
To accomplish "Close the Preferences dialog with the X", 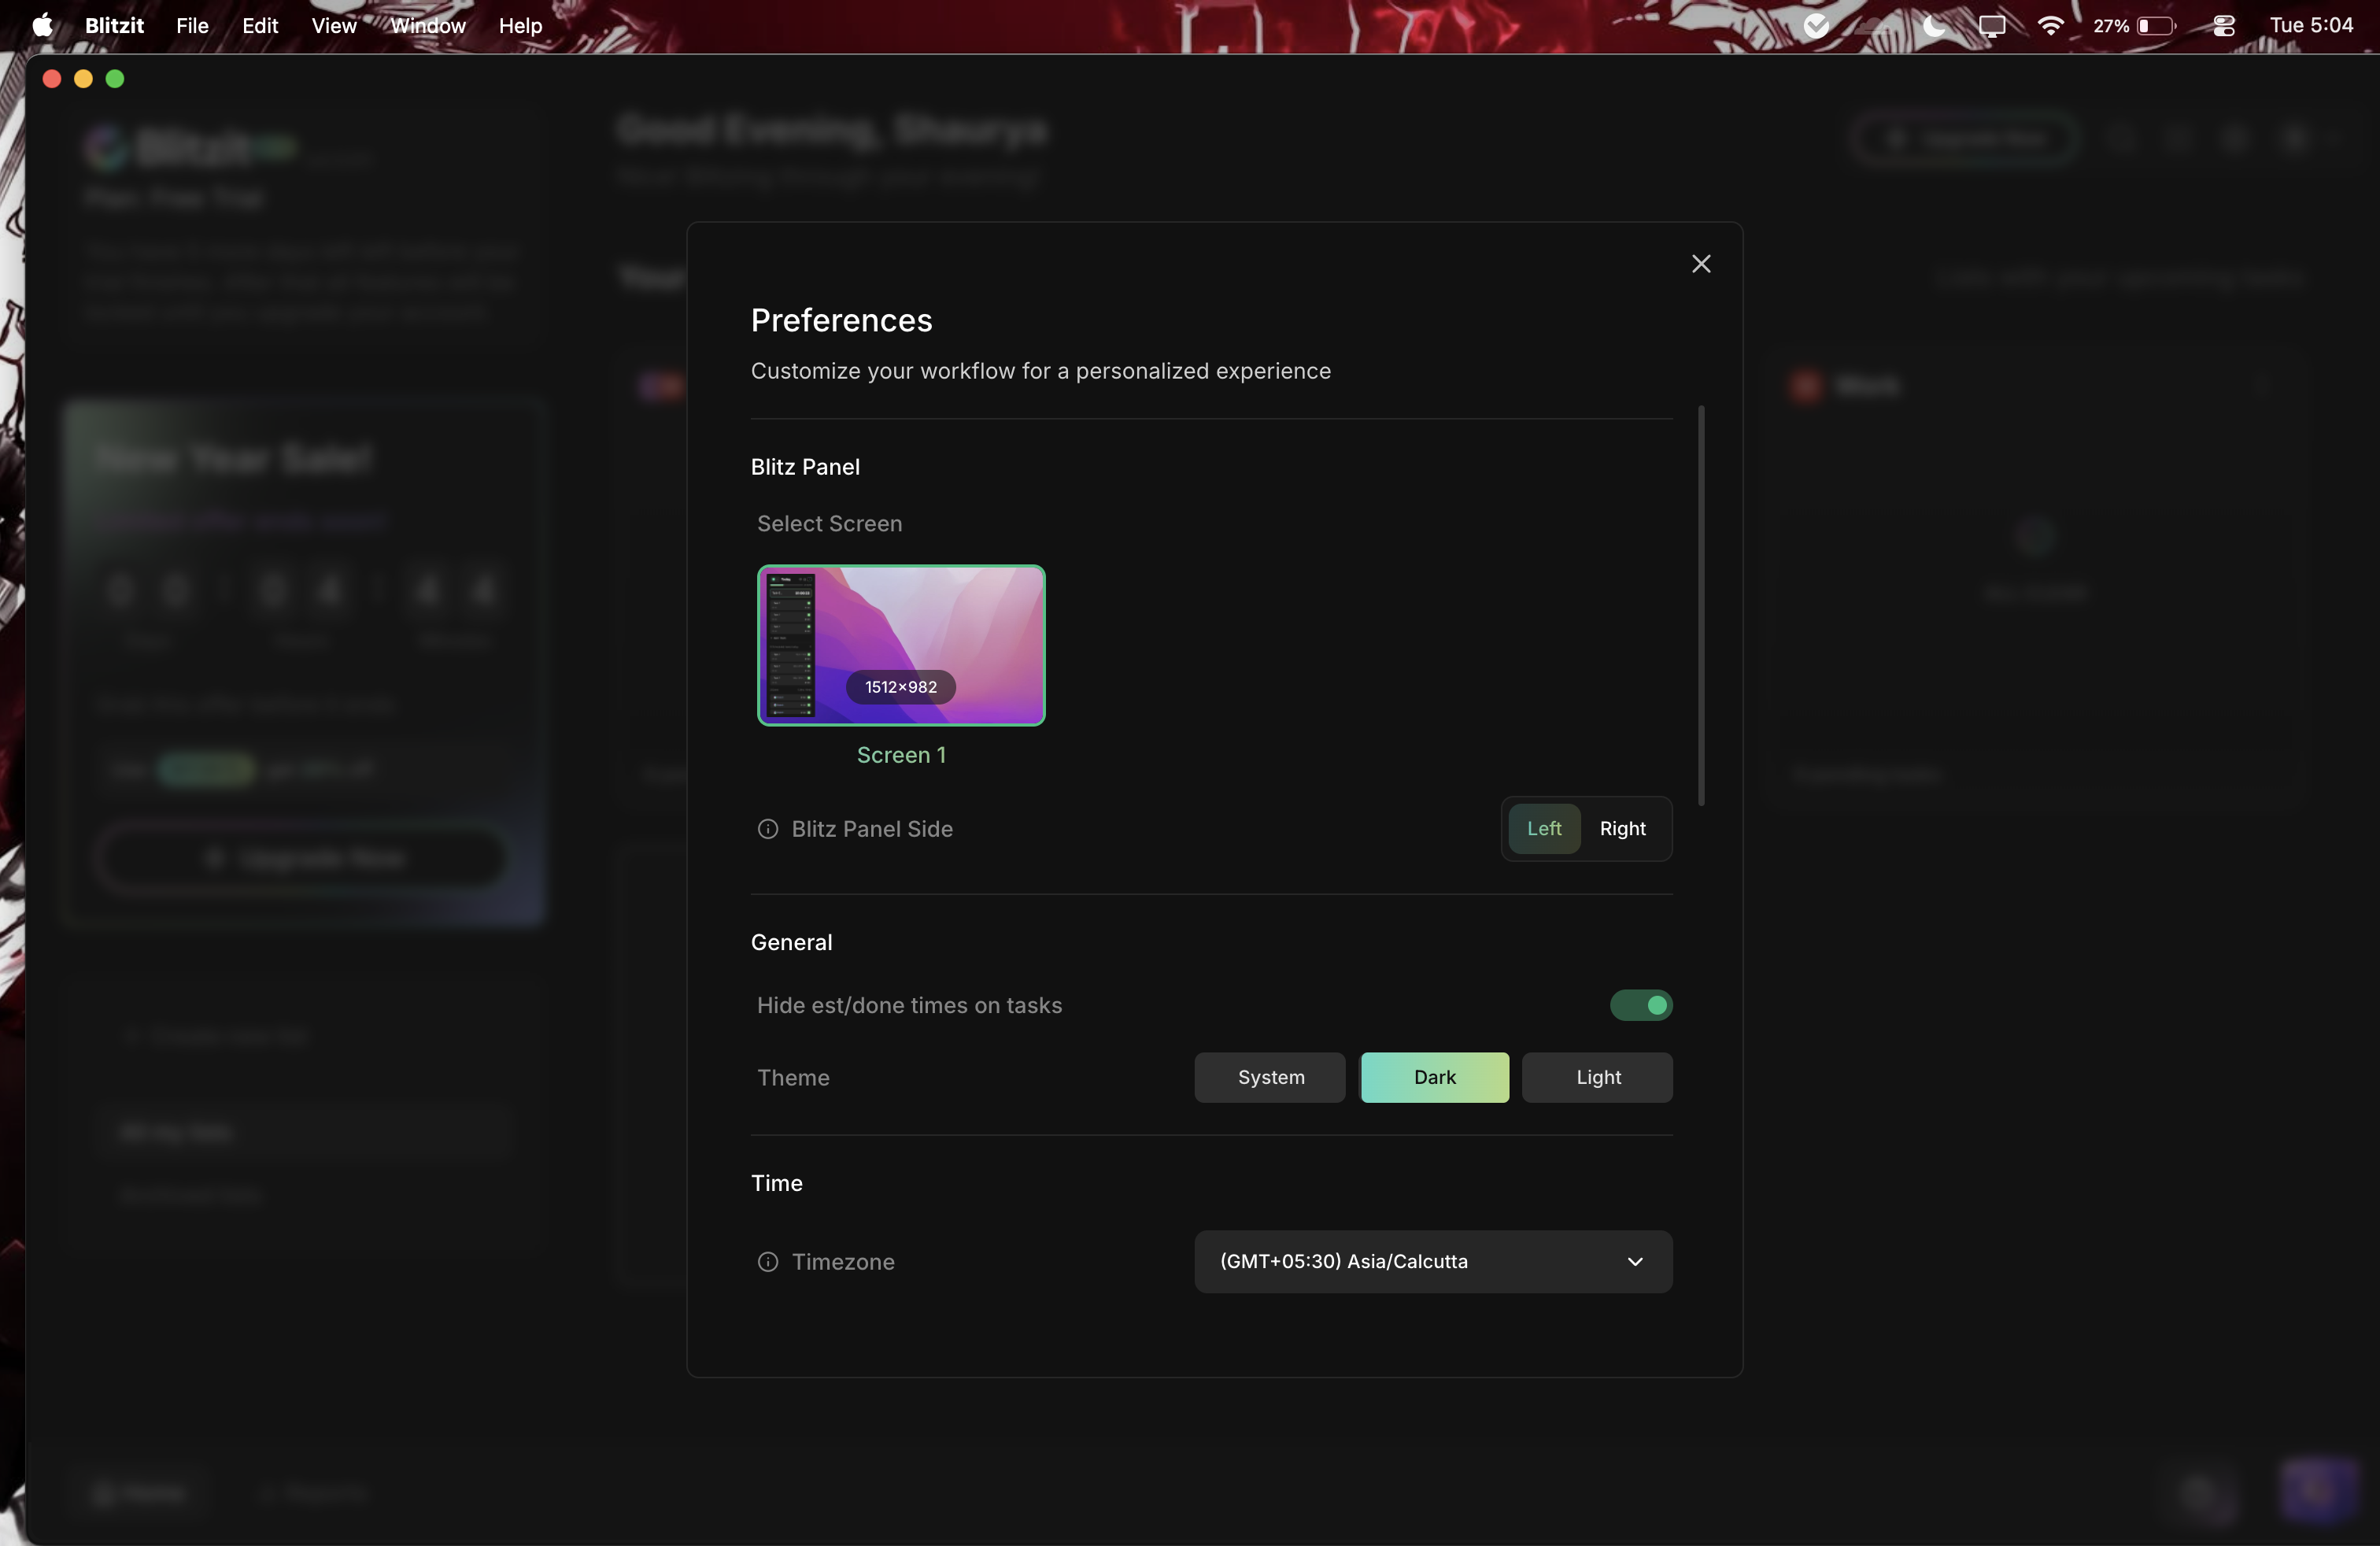I will click(1701, 264).
